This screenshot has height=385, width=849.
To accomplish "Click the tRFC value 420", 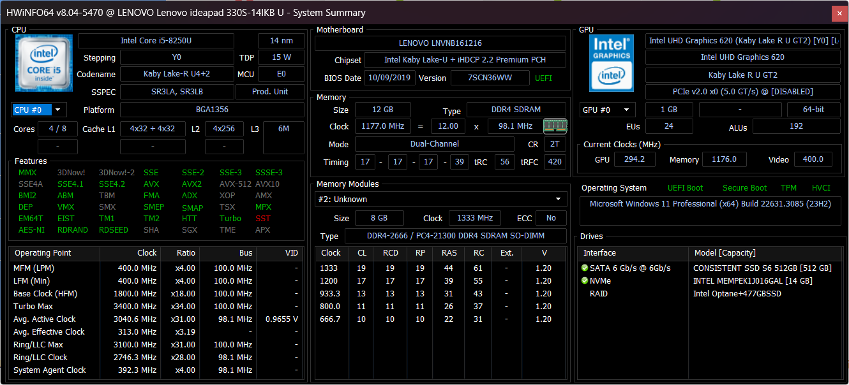I will [555, 162].
